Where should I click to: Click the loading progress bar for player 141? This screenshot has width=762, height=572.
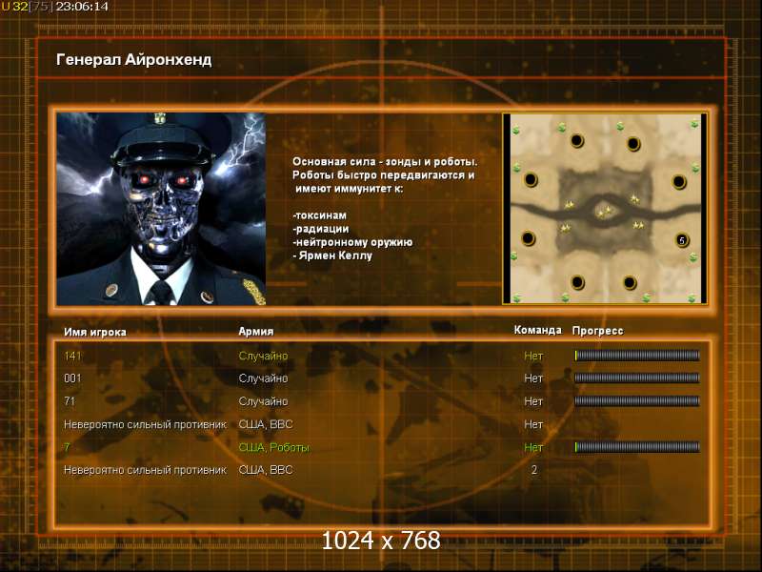(637, 356)
